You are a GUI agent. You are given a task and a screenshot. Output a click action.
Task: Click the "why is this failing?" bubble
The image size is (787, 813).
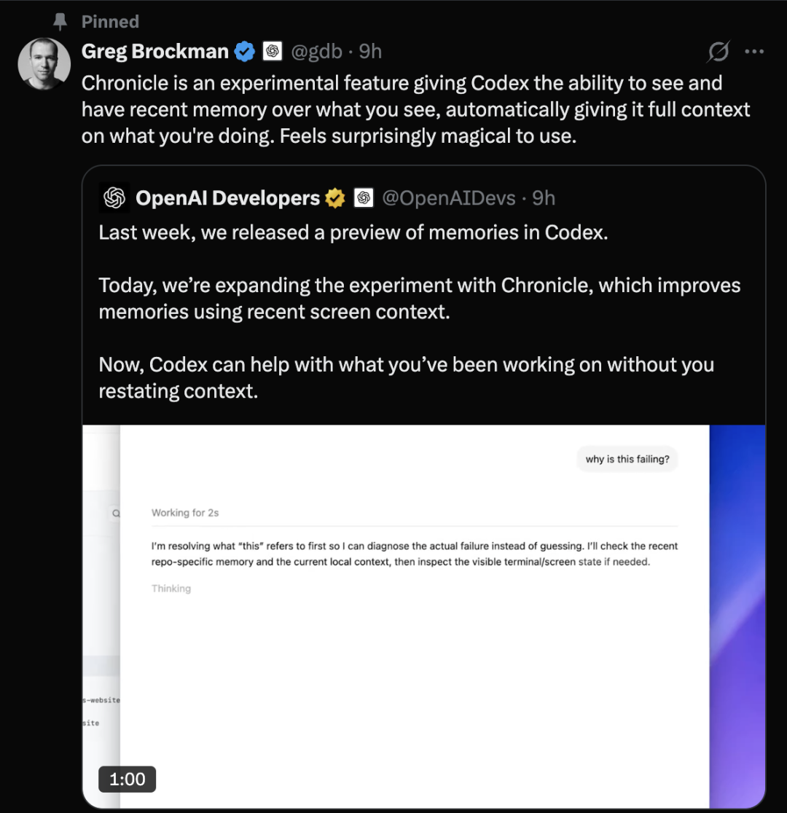pos(627,460)
